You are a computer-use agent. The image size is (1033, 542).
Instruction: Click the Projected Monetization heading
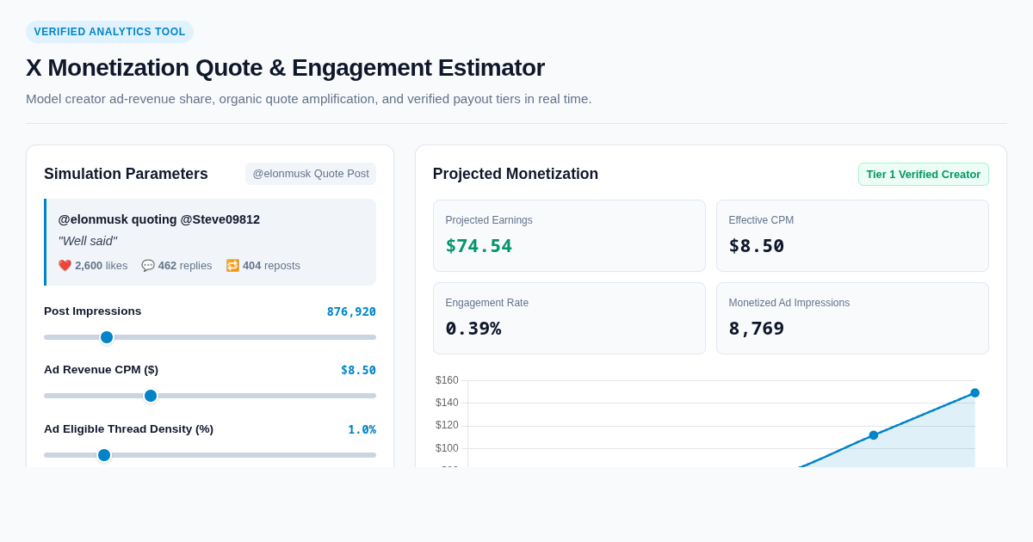point(516,174)
